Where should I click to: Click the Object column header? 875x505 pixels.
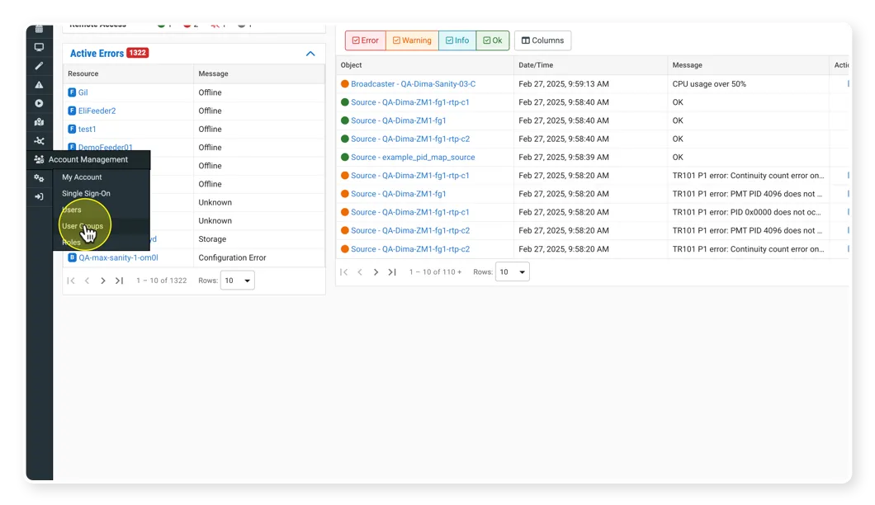(x=352, y=64)
